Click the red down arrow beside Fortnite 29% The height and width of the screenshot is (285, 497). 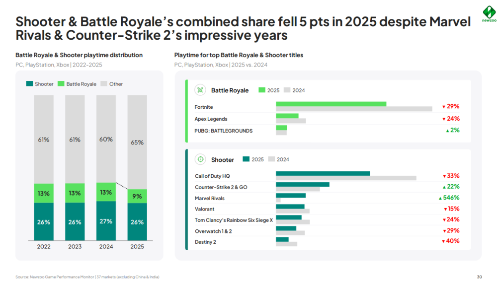coord(443,107)
